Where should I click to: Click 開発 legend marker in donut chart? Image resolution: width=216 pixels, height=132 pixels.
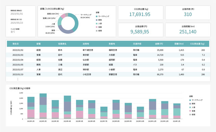tap(97, 20)
